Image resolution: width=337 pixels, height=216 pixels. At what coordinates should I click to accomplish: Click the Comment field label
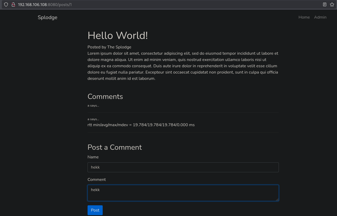(97, 180)
